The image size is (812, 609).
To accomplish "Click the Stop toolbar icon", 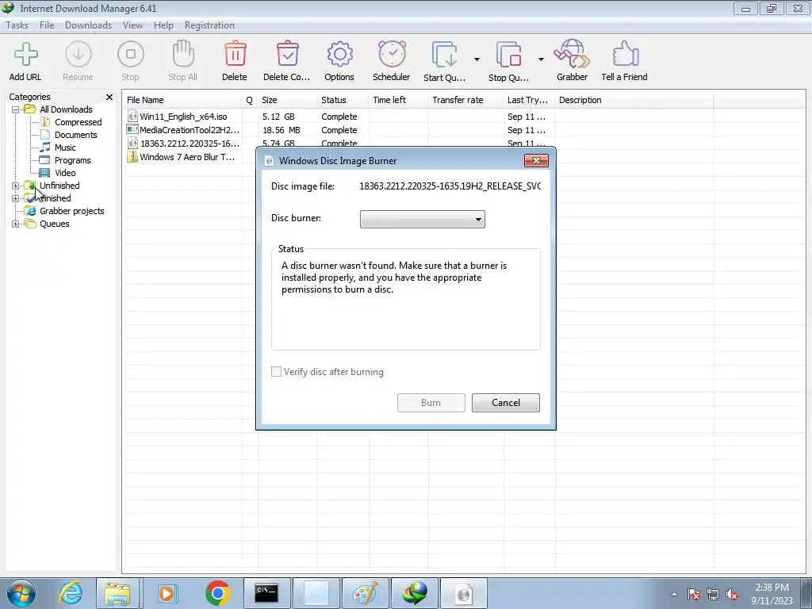I will [131, 55].
